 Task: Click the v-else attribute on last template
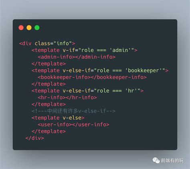(72, 118)
